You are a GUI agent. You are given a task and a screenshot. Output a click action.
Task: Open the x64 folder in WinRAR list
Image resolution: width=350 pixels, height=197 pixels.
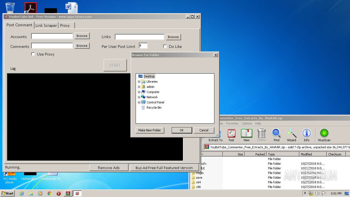(x=198, y=182)
